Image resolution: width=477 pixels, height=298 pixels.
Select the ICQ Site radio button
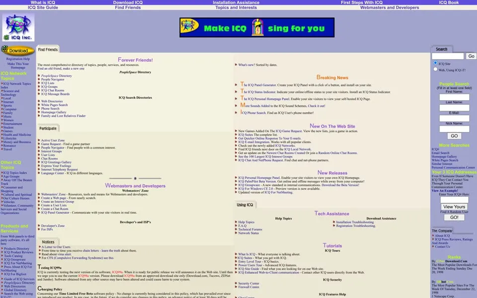pos(435,63)
